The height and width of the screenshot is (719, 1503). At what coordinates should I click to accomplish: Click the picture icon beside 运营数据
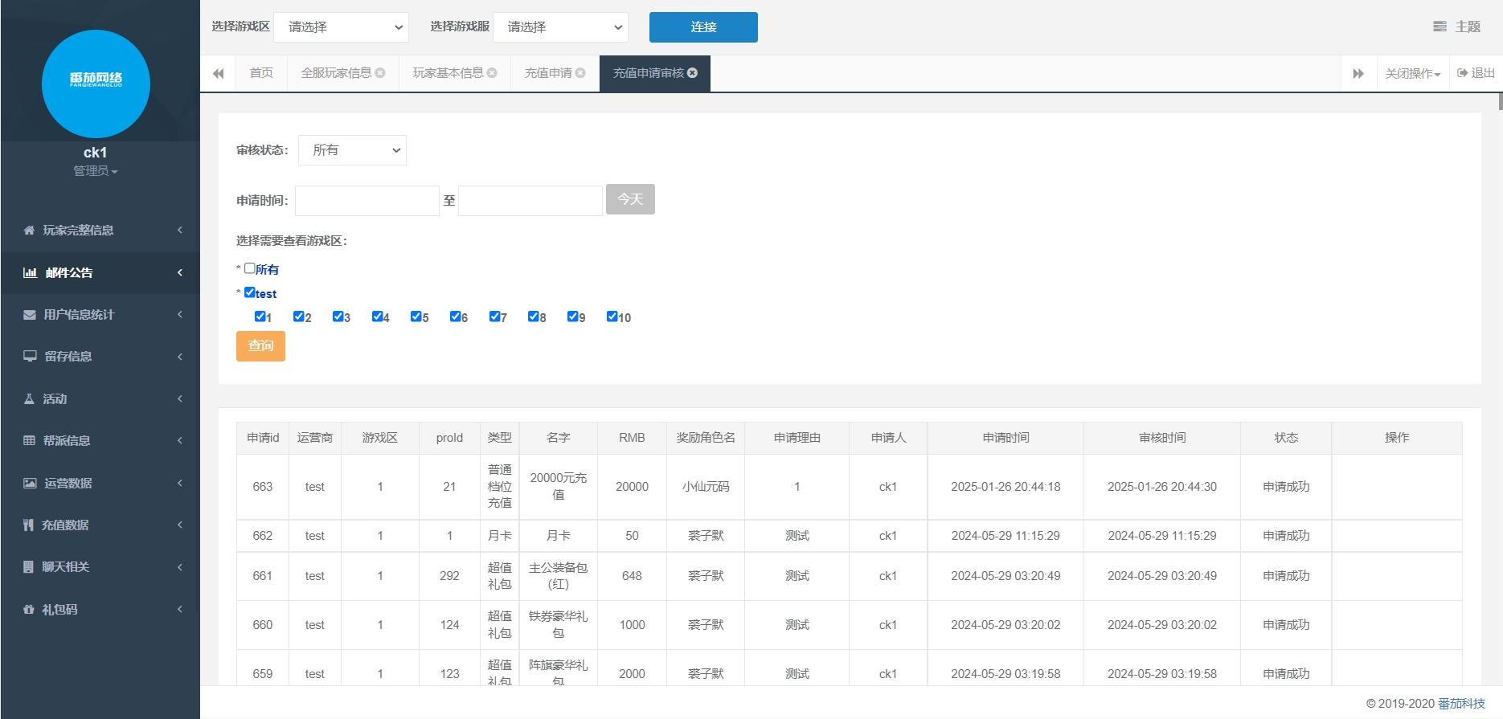tap(30, 483)
